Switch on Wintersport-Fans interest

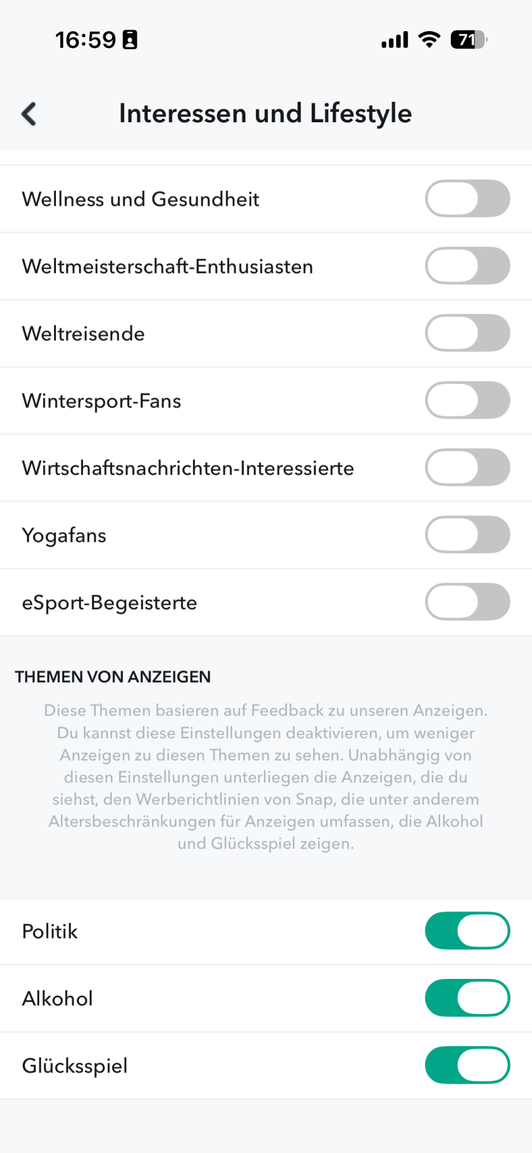coord(467,400)
